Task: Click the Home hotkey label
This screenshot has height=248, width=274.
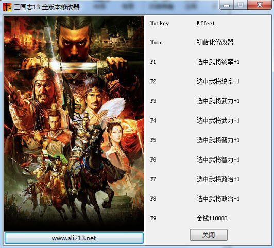Action: point(156,42)
